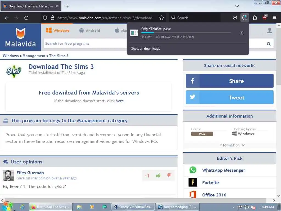Go back to the previous page
The image size is (281, 211).
7,18
